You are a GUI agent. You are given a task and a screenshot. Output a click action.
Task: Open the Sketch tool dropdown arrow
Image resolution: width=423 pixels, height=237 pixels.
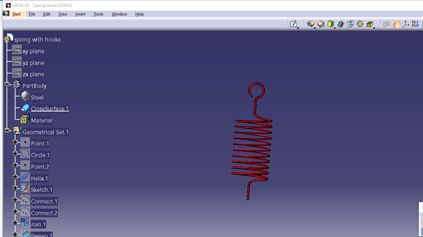[x=298, y=28]
